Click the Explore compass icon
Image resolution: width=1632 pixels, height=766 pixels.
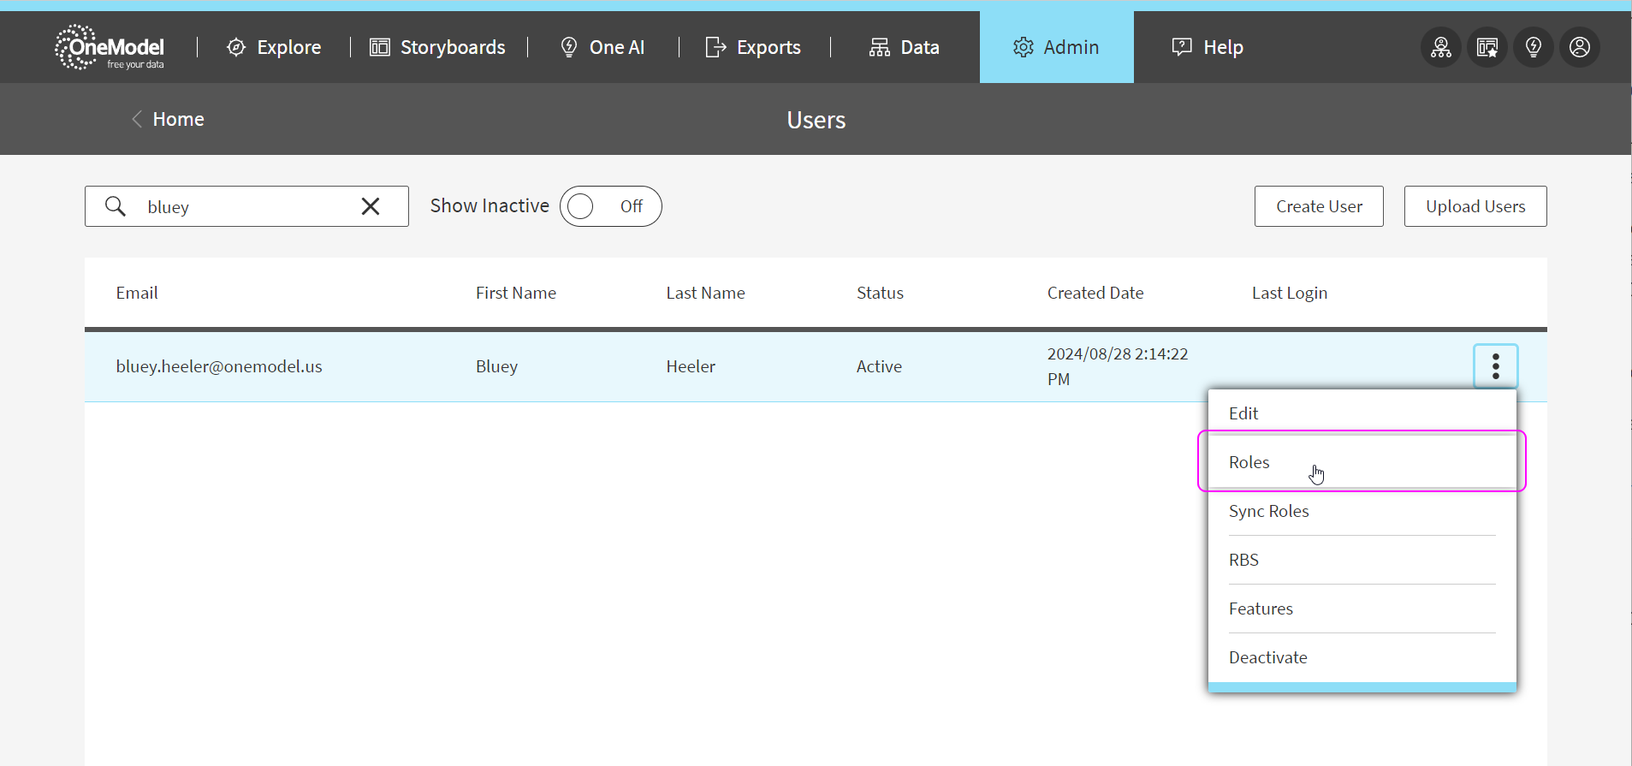pyautogui.click(x=236, y=47)
